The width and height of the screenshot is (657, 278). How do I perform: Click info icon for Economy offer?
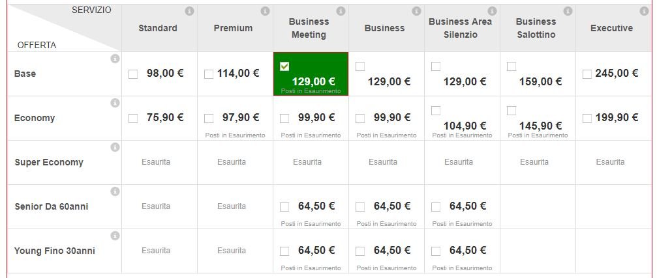[115, 103]
